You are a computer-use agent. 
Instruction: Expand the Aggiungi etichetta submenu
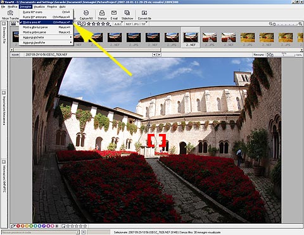click(46, 37)
